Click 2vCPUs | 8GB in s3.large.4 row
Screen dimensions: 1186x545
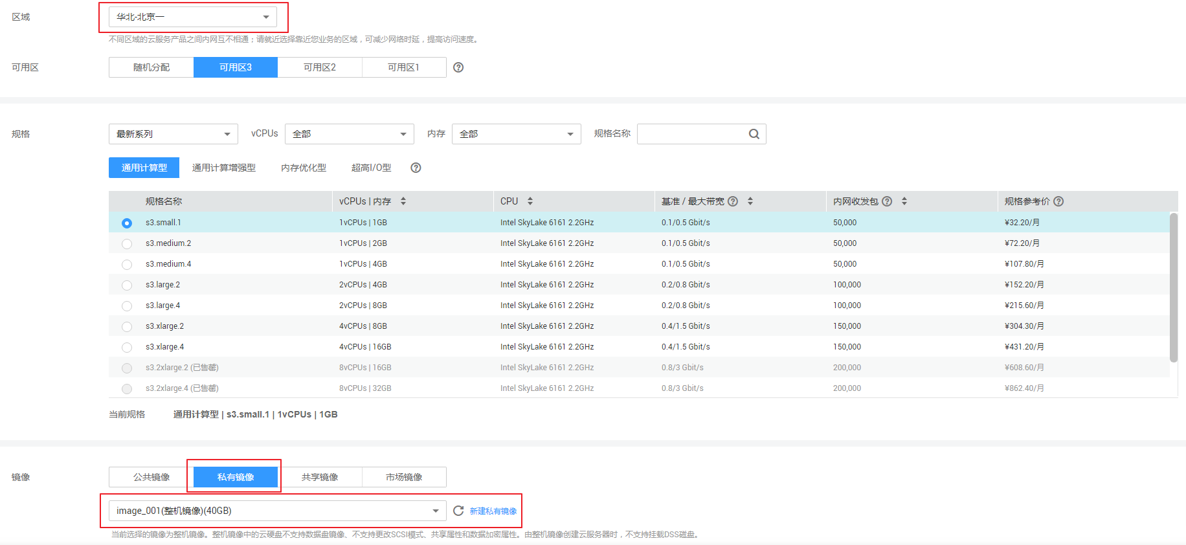click(x=363, y=306)
